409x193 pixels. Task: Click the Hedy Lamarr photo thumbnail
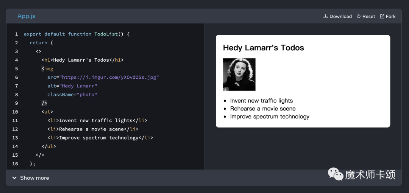[239, 75]
